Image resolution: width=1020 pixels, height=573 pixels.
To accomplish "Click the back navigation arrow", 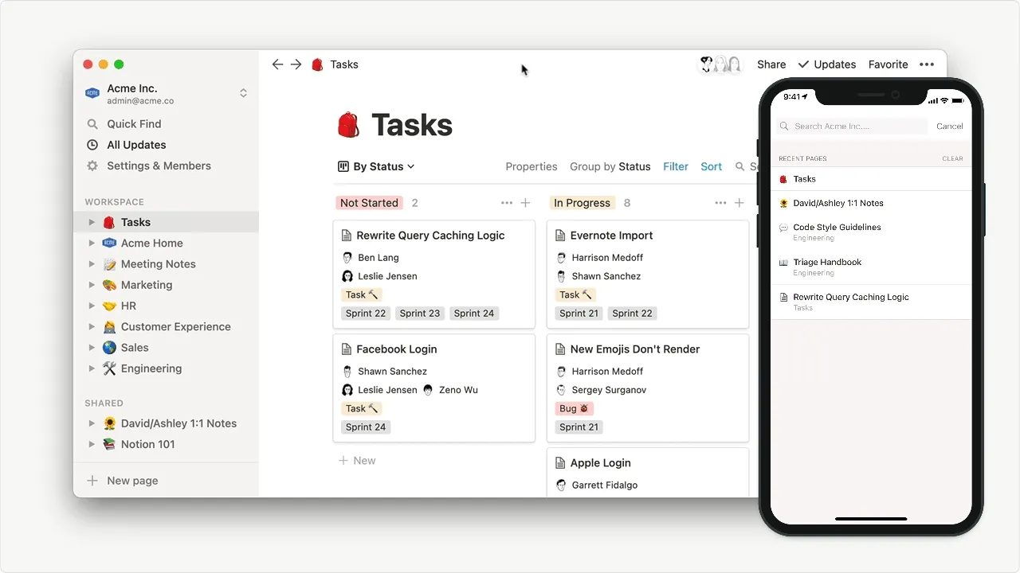I will 277,64.
